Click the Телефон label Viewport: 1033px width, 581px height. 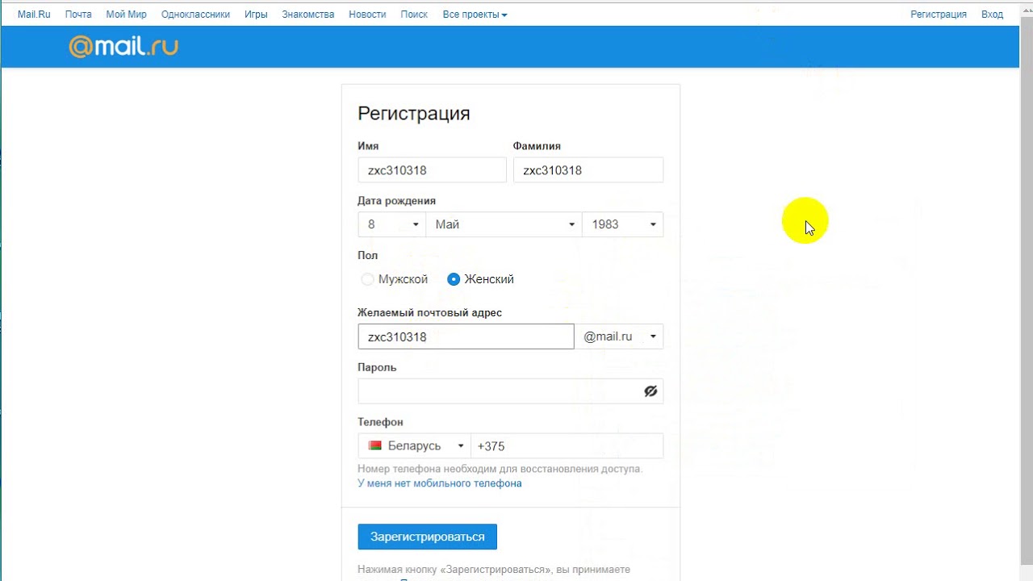(380, 422)
